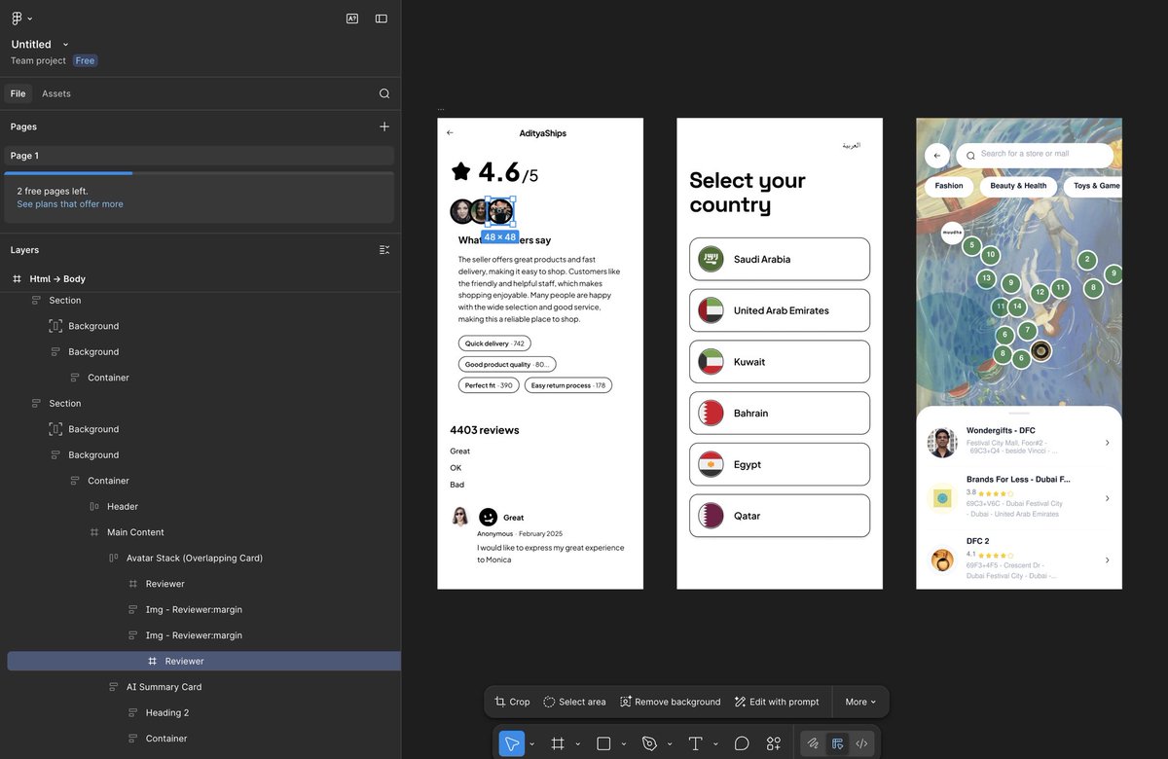Open Shape tool options dropdown arrow
This screenshot has height=759, width=1168.
(624, 744)
